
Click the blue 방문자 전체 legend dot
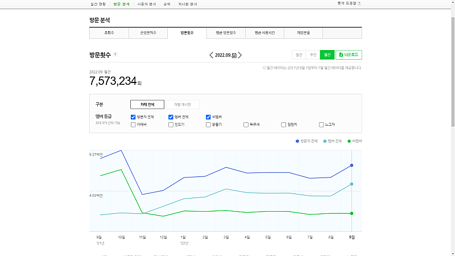pos(297,141)
